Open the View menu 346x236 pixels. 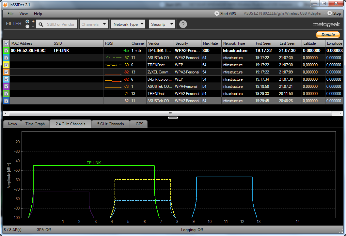[24, 14]
